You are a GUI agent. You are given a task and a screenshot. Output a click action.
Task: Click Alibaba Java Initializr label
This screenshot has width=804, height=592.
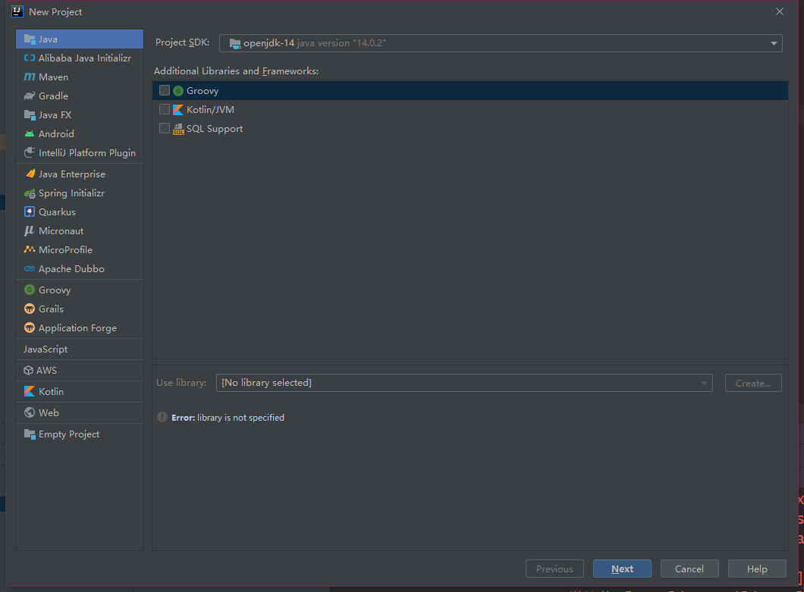point(85,58)
